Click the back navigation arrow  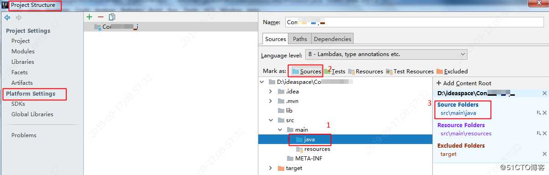7,18
